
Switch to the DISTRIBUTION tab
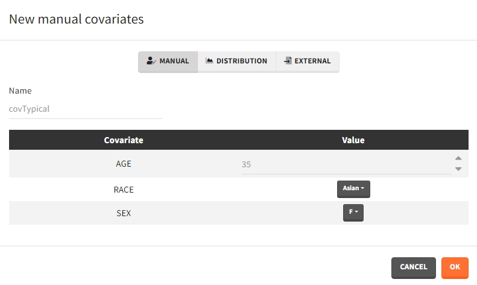coord(236,62)
